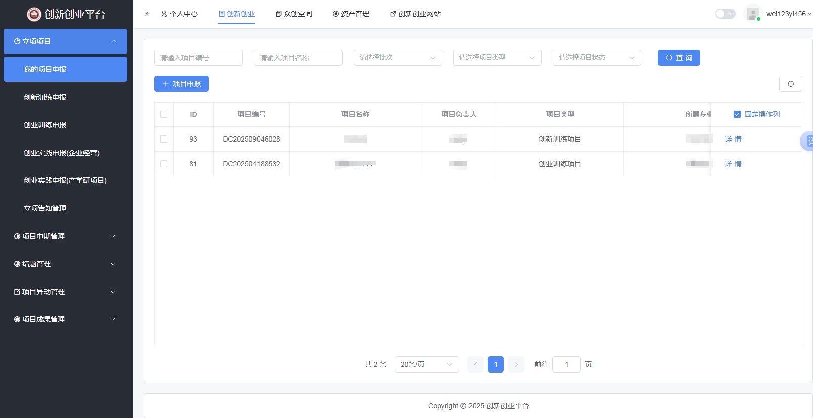813x418 pixels.
Task: Click the user avatar icon
Action: 753,14
